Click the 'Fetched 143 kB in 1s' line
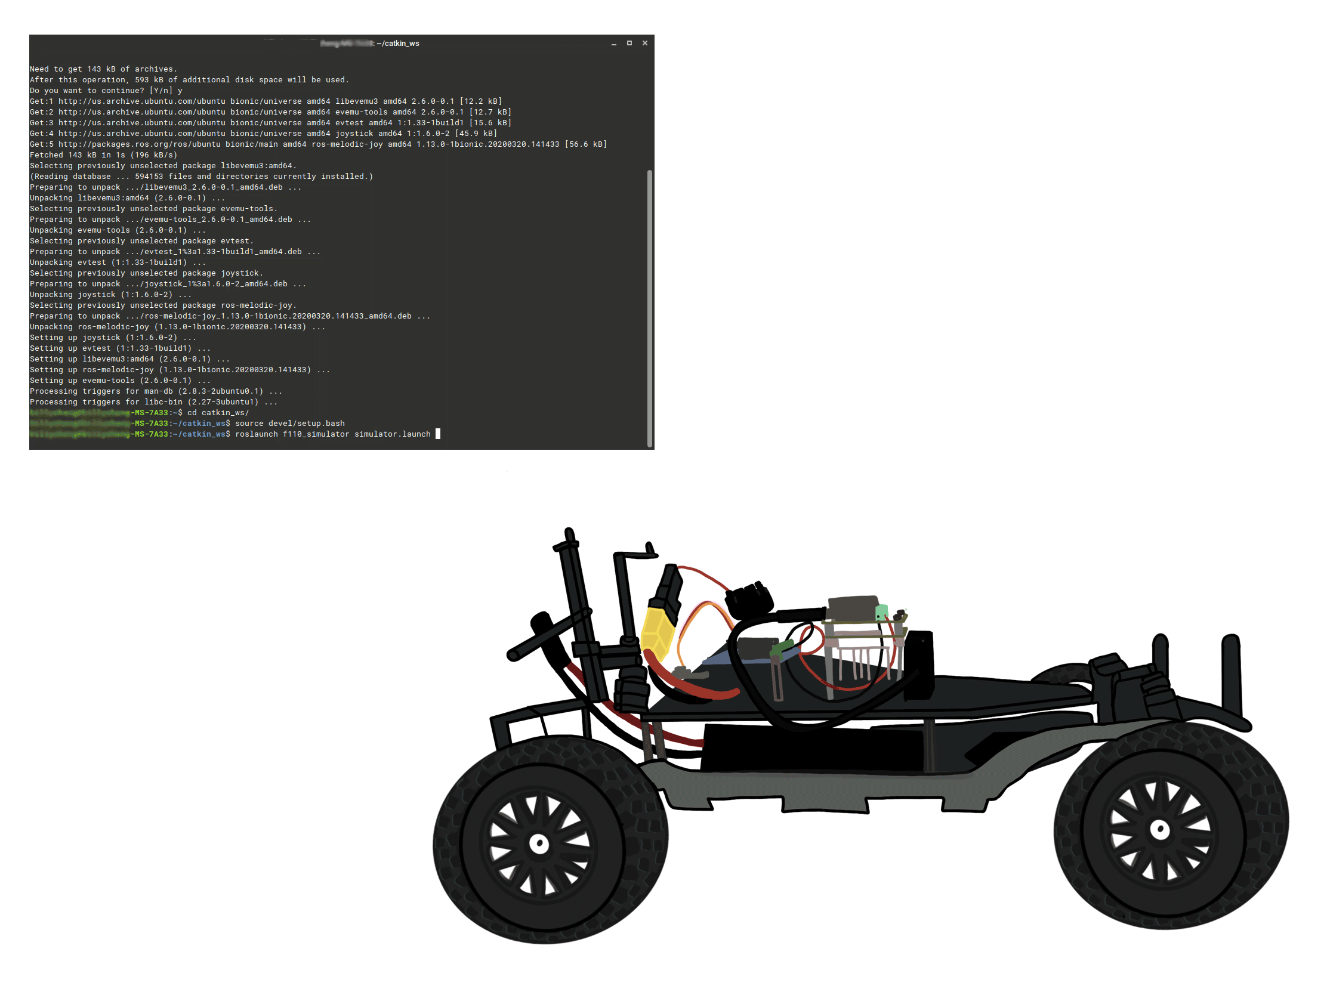This screenshot has height=995, width=1327. click(103, 154)
